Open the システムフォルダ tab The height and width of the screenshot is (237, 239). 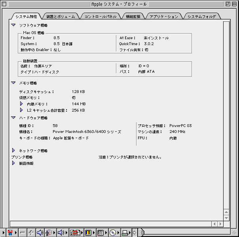pyautogui.click(x=202, y=17)
